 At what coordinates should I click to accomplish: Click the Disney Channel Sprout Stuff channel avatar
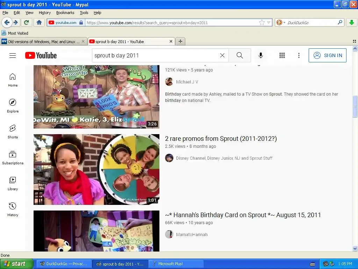click(169, 158)
